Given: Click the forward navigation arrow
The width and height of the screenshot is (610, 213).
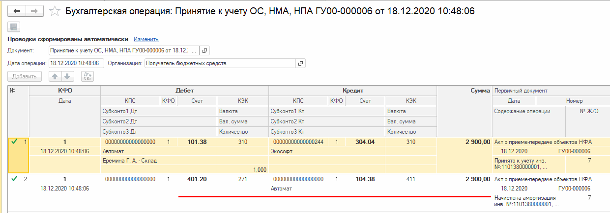Looking at the screenshot, I should click(x=34, y=11).
